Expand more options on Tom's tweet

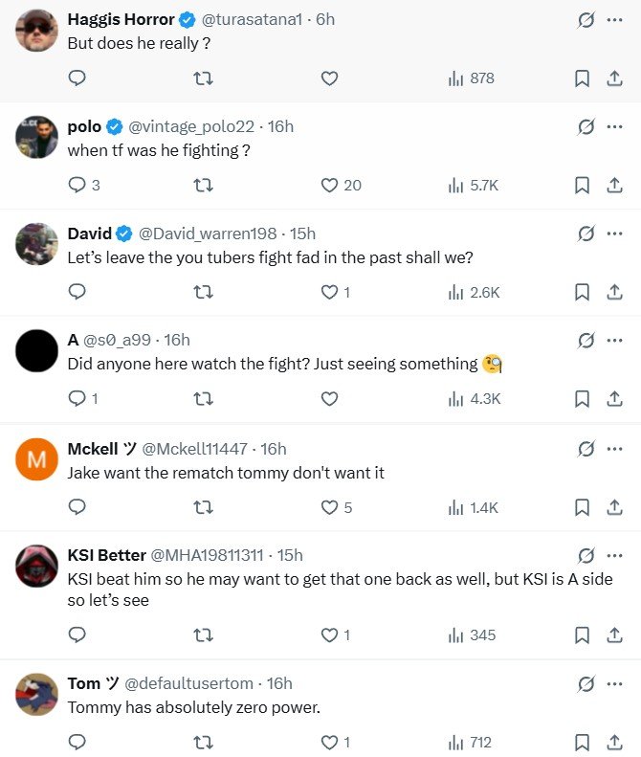pyautogui.click(x=615, y=683)
